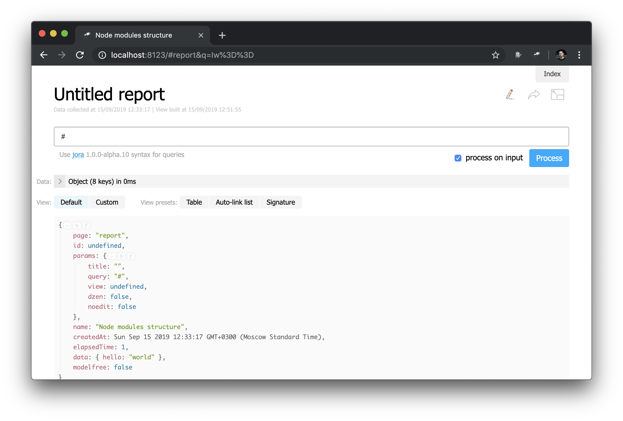Click the telescope extension icon in toolbar

click(536, 55)
